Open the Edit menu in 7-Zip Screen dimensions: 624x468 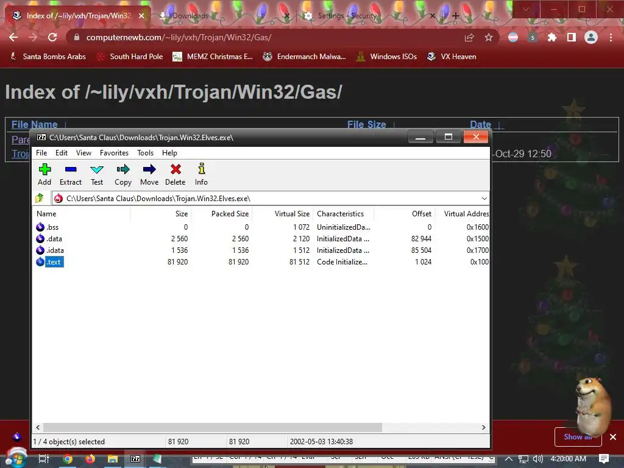tap(62, 153)
